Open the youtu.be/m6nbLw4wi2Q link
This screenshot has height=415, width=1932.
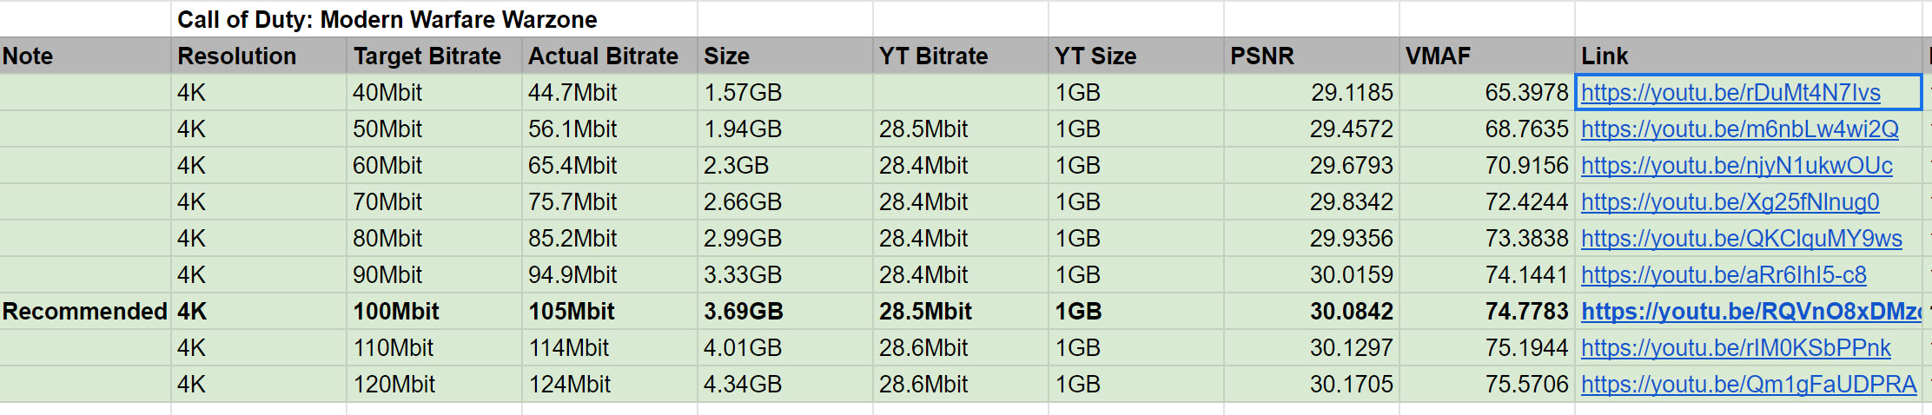pos(1739,129)
